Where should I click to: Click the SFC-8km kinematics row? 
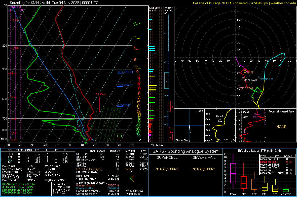pyautogui.click(x=112, y=166)
